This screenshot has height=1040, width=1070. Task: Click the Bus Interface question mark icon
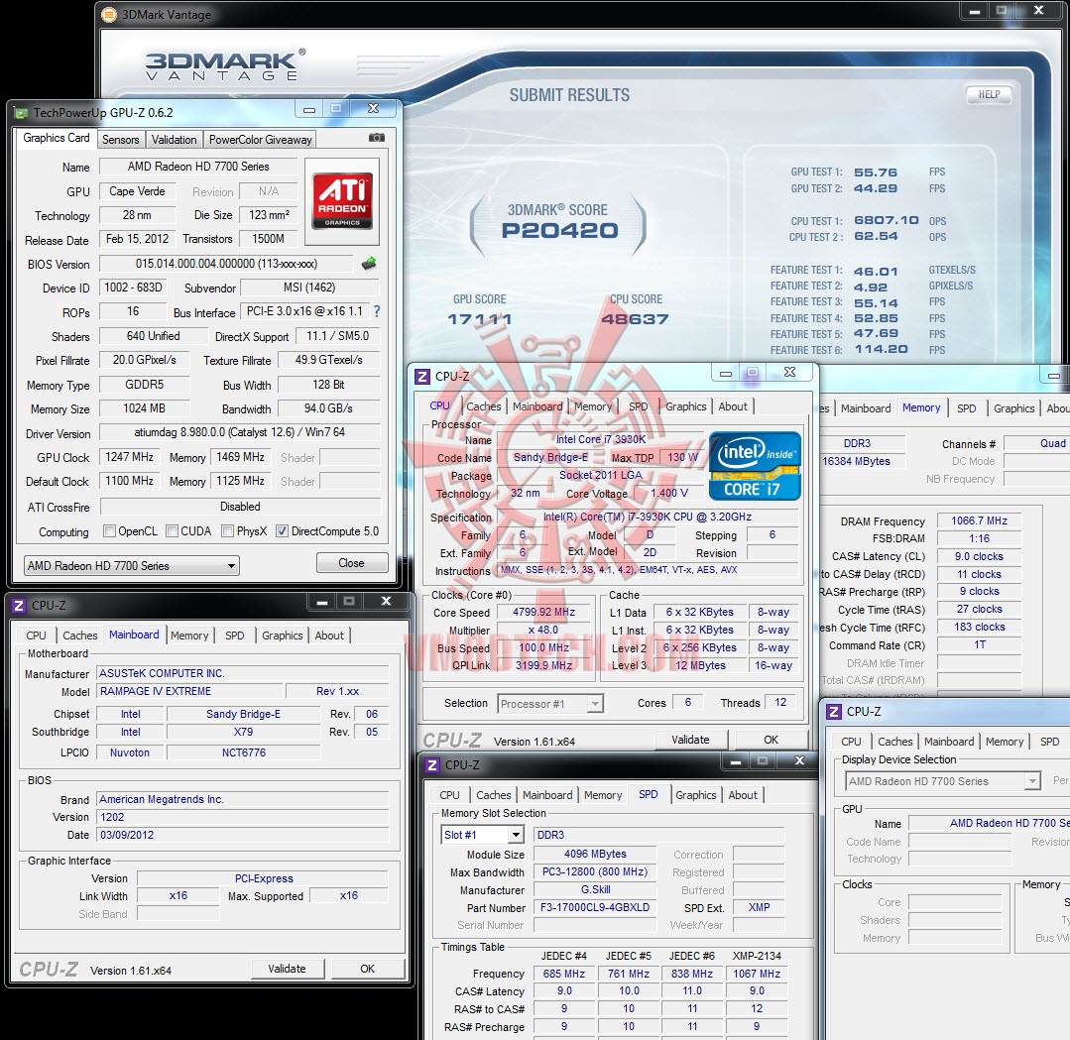click(x=377, y=312)
